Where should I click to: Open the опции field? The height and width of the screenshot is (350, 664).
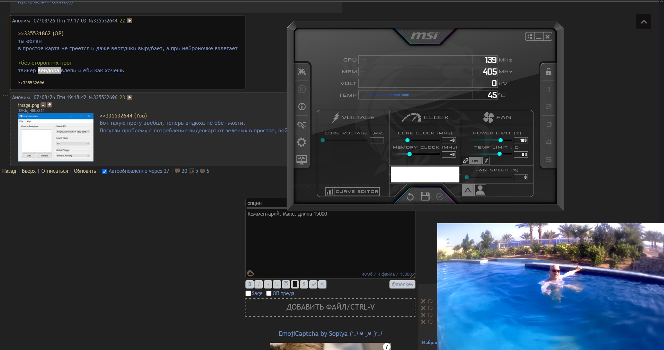[266, 203]
